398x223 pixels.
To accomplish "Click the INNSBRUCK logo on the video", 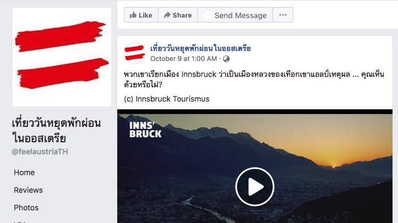I will (x=145, y=130).
